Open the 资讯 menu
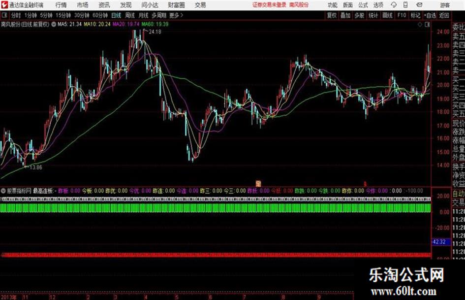 click(x=104, y=5)
